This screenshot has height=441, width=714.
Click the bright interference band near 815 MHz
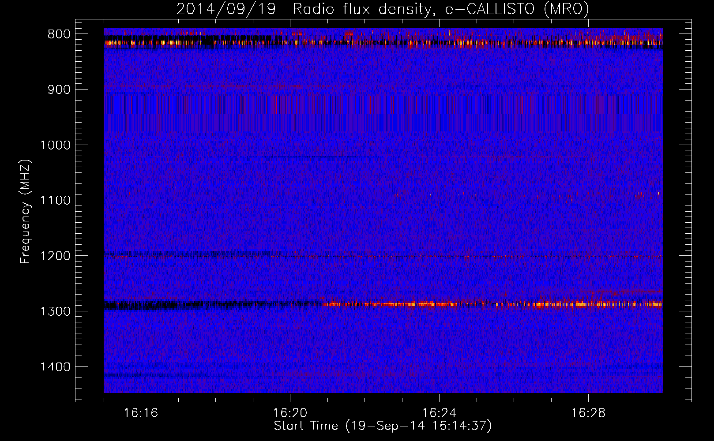383,43
